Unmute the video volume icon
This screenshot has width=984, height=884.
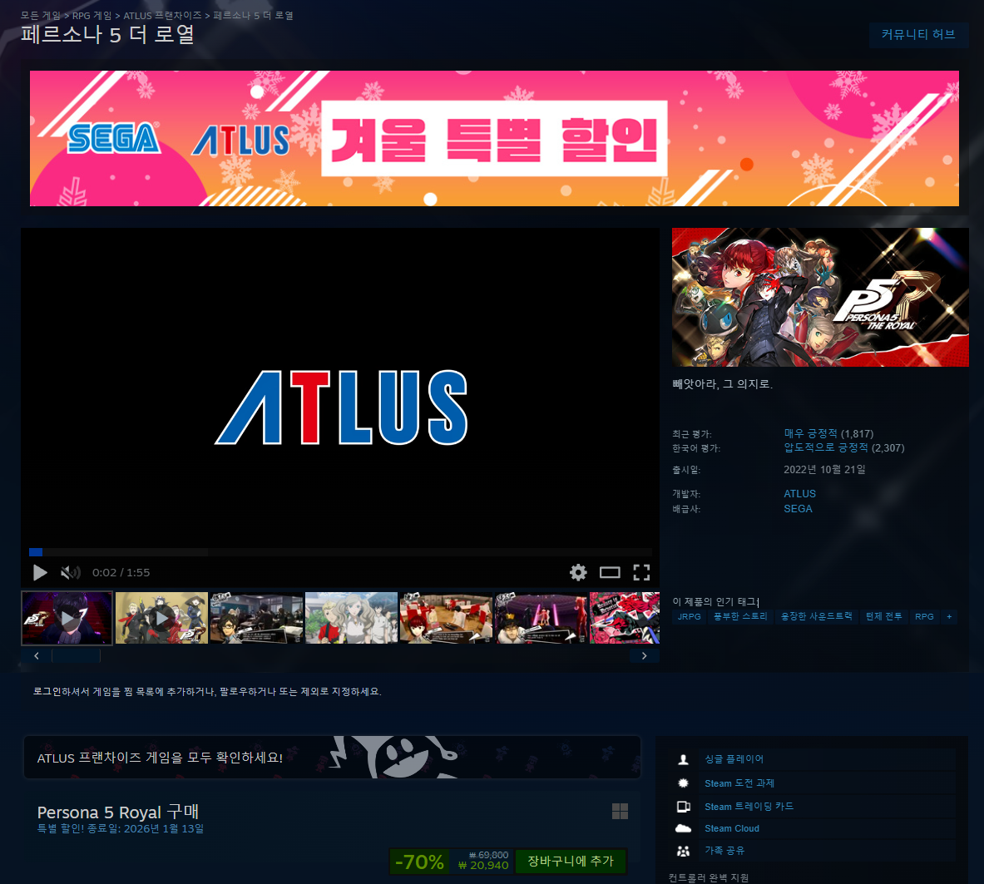click(x=71, y=572)
